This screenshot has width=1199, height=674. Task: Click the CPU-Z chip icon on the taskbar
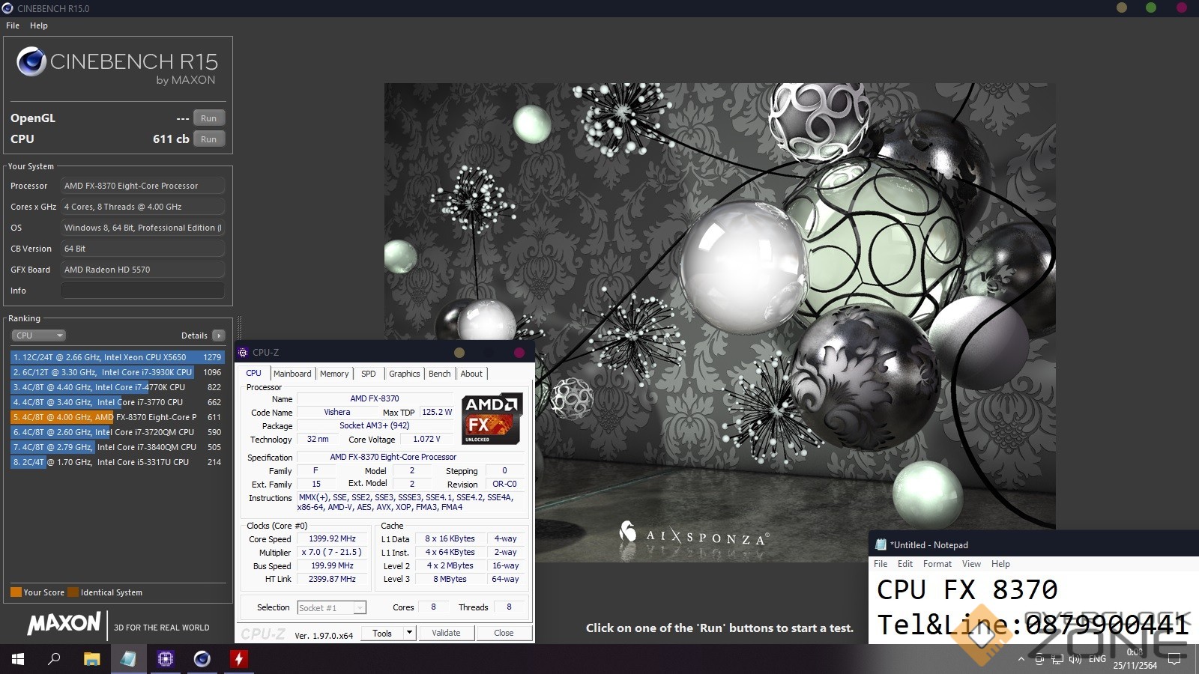(x=166, y=659)
